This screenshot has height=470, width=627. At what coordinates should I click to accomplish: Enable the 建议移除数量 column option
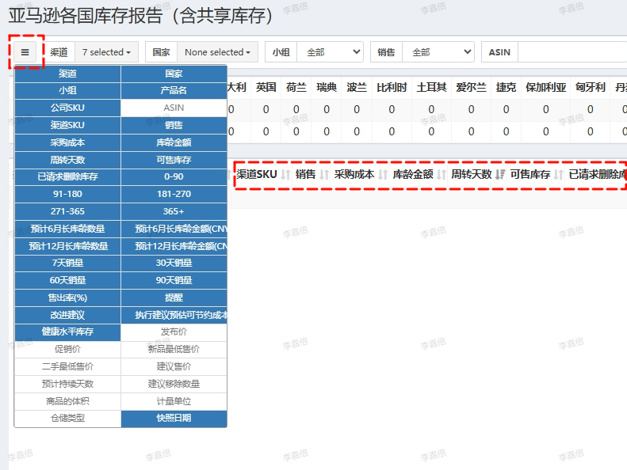point(174,384)
